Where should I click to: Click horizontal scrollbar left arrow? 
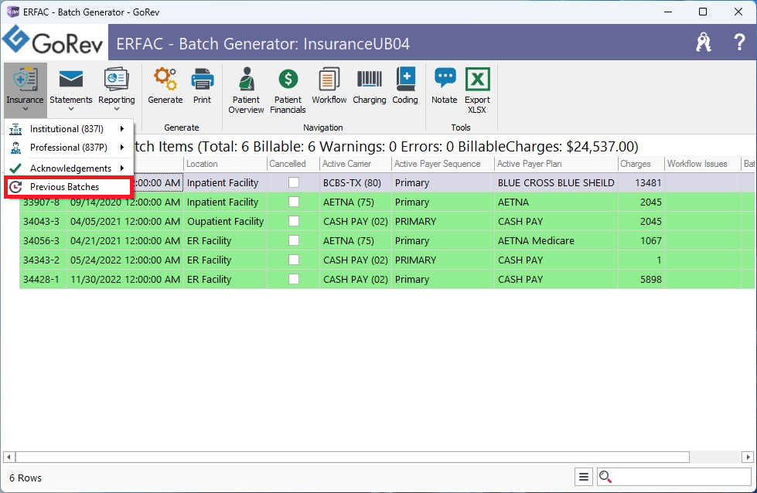click(x=9, y=457)
